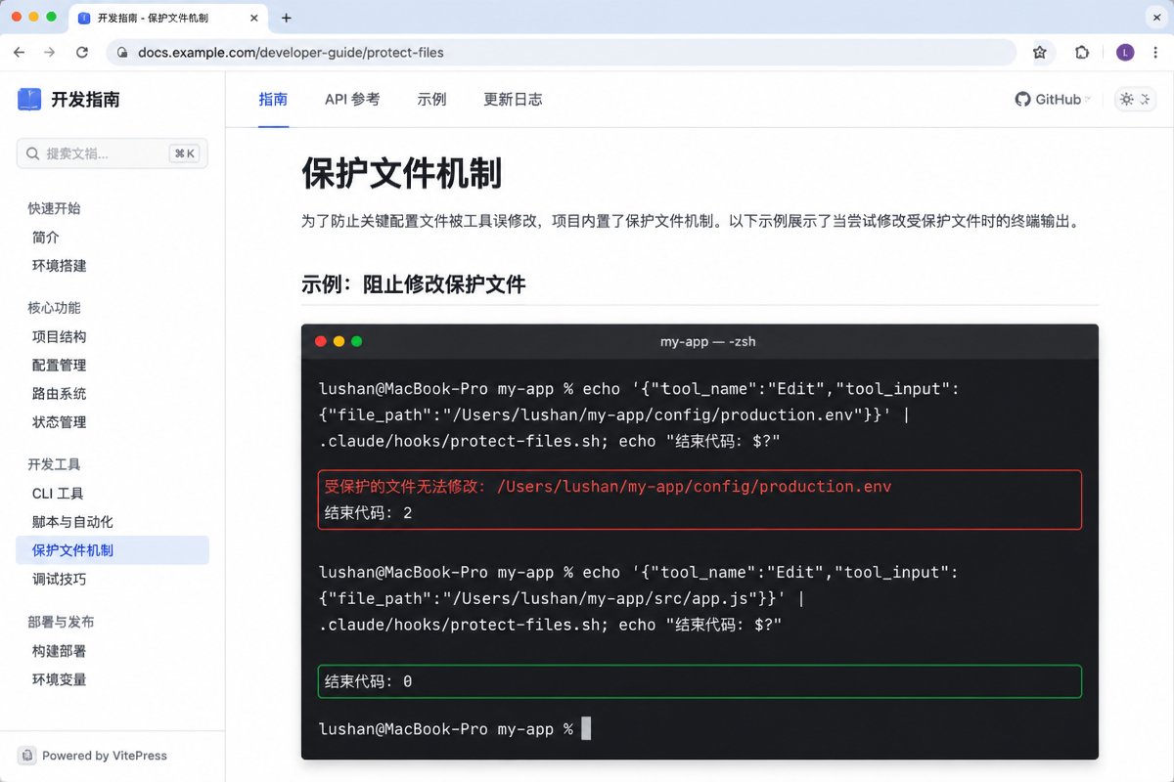The image size is (1174, 782).
Task: Open the 配置管理 sidebar link
Action: pos(59,365)
